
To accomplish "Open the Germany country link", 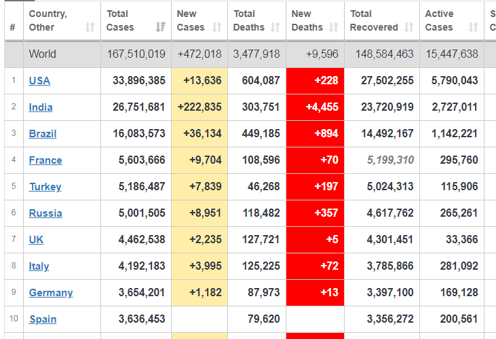I will pos(51,293).
